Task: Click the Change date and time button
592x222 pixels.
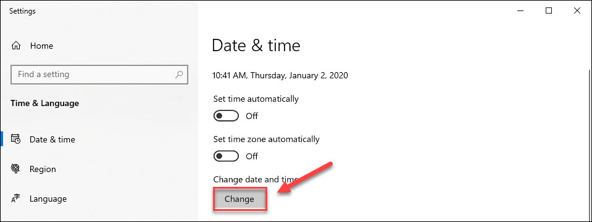Action: [x=240, y=199]
